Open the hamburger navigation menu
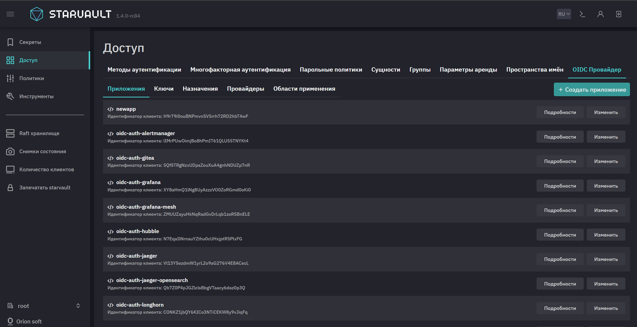The height and width of the screenshot is (327, 637). coord(10,14)
